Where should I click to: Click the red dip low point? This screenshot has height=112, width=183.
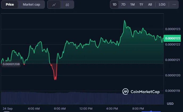[x=55, y=79]
